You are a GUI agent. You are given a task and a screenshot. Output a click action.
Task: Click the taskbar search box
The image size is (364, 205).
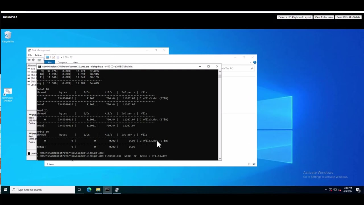(x=42, y=190)
